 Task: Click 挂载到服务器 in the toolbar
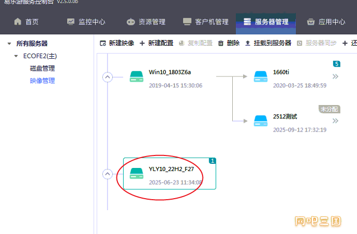coord(268,43)
